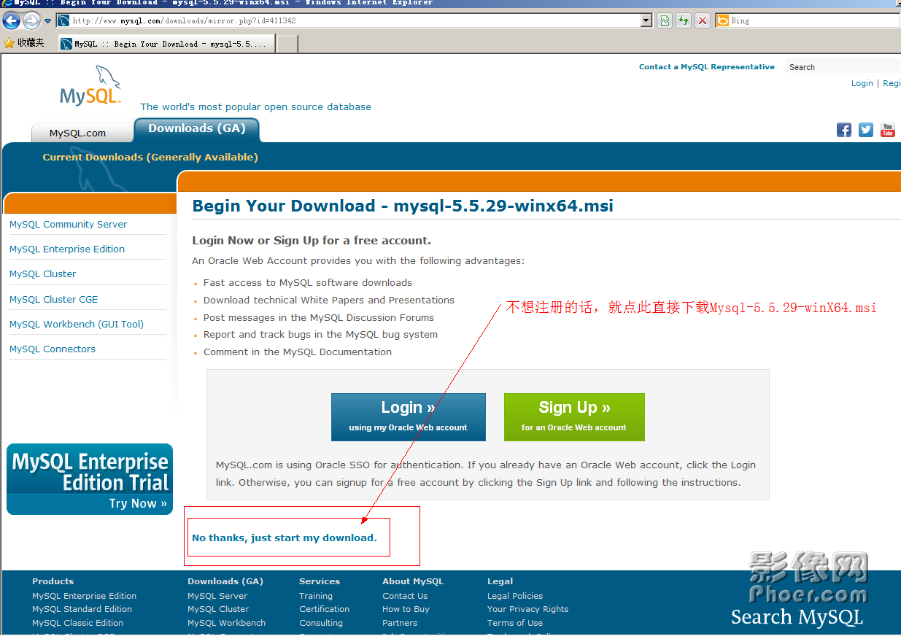Open the Facebook icon
The height and width of the screenshot is (636, 901).
tap(844, 130)
